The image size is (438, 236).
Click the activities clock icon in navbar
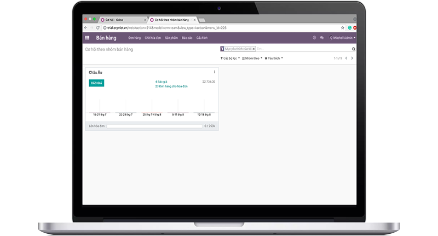(314, 38)
